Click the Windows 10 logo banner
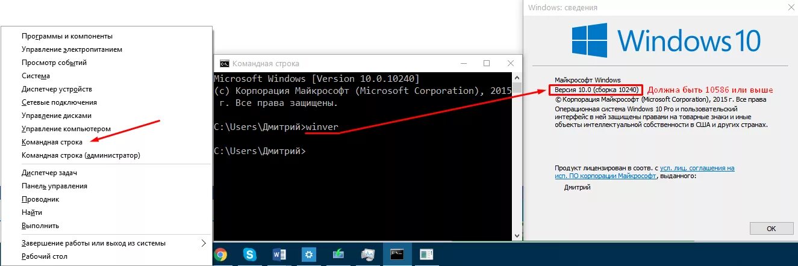Image resolution: width=798 pixels, height=266 pixels. pos(666,40)
